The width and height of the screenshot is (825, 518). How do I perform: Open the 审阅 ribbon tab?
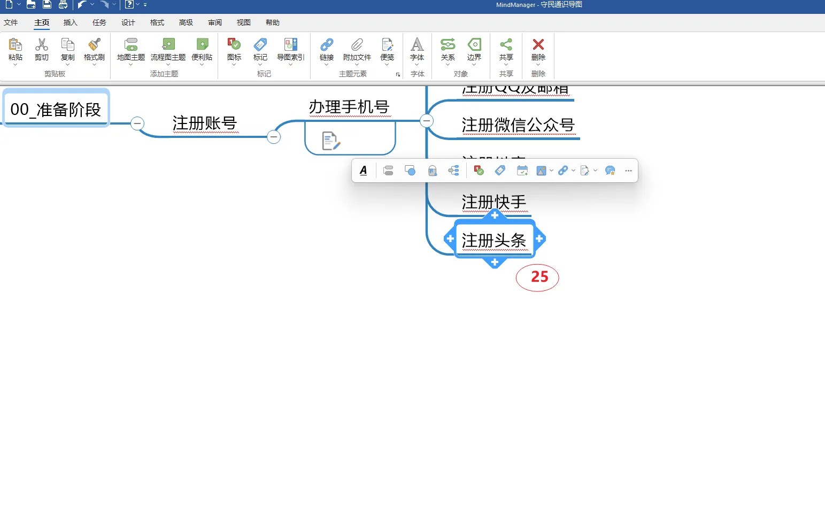(x=215, y=22)
